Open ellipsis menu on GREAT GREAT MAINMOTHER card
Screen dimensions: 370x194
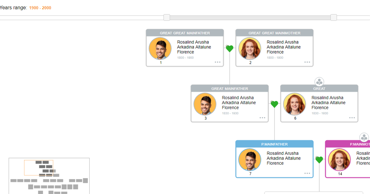pos(307,62)
